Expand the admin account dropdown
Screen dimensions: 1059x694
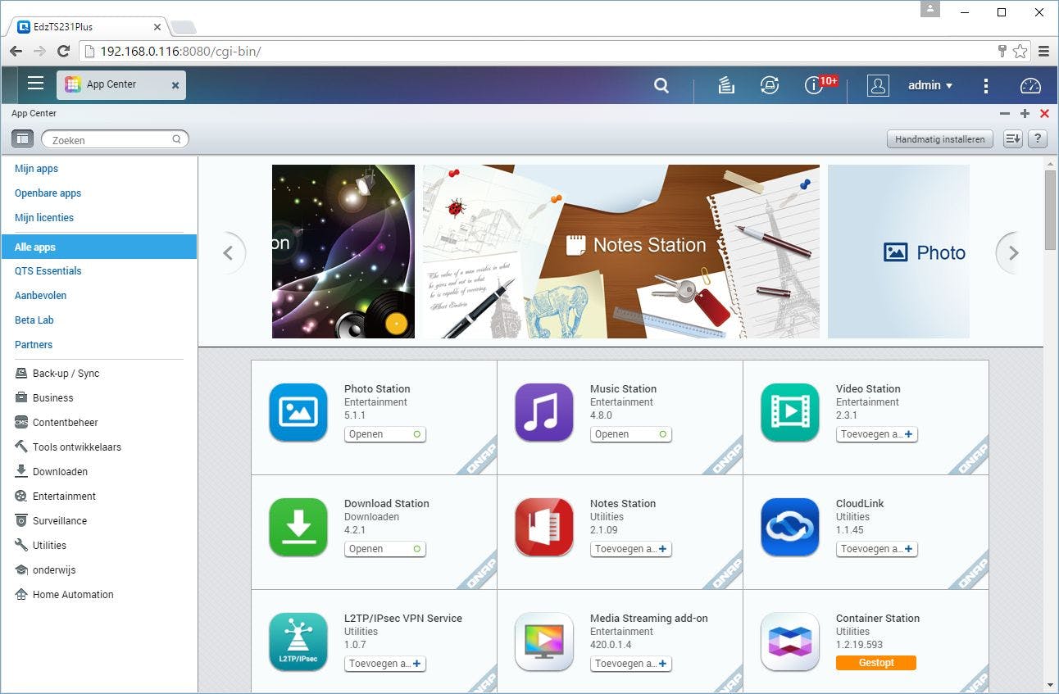point(930,85)
